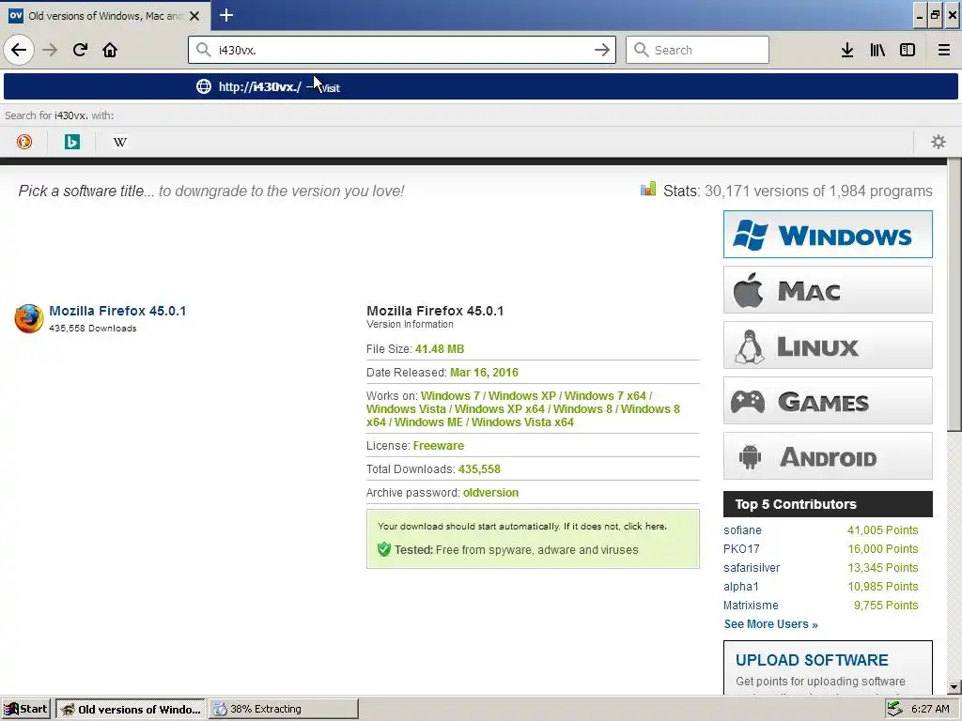Click Total Downloads value 435,558
962x721 pixels.
(x=479, y=469)
